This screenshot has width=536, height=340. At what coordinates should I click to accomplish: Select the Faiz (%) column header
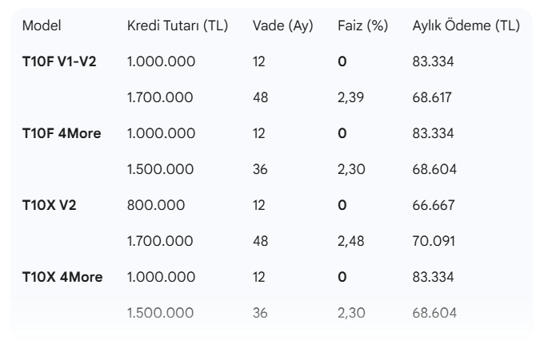pos(362,26)
